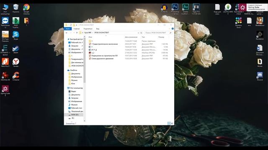Viewport: 268px width, 150px height.
Task: Sort by the Дата изменения column header
Action: [x=131, y=37]
